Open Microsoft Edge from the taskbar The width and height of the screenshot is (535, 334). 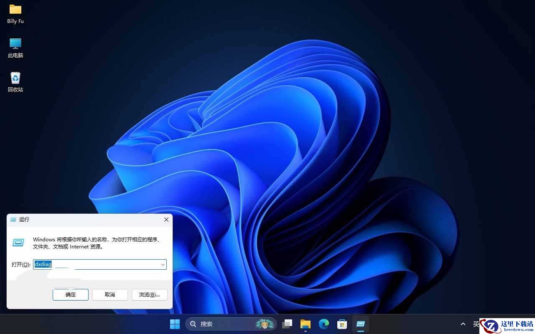(x=324, y=324)
